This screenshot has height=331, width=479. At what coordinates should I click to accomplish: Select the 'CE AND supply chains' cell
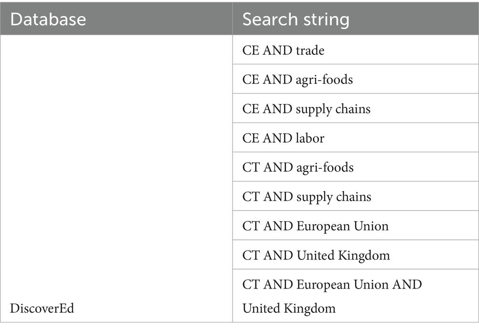point(356,108)
